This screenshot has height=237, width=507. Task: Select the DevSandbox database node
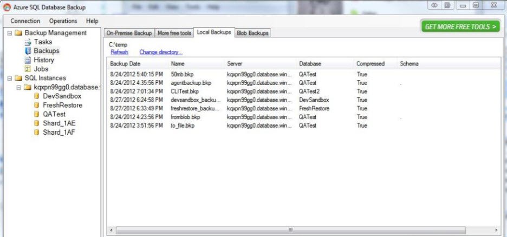(x=62, y=96)
